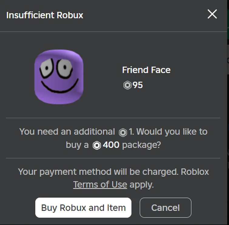Click the 95 price value
This screenshot has height=225, width=229.
coord(138,85)
